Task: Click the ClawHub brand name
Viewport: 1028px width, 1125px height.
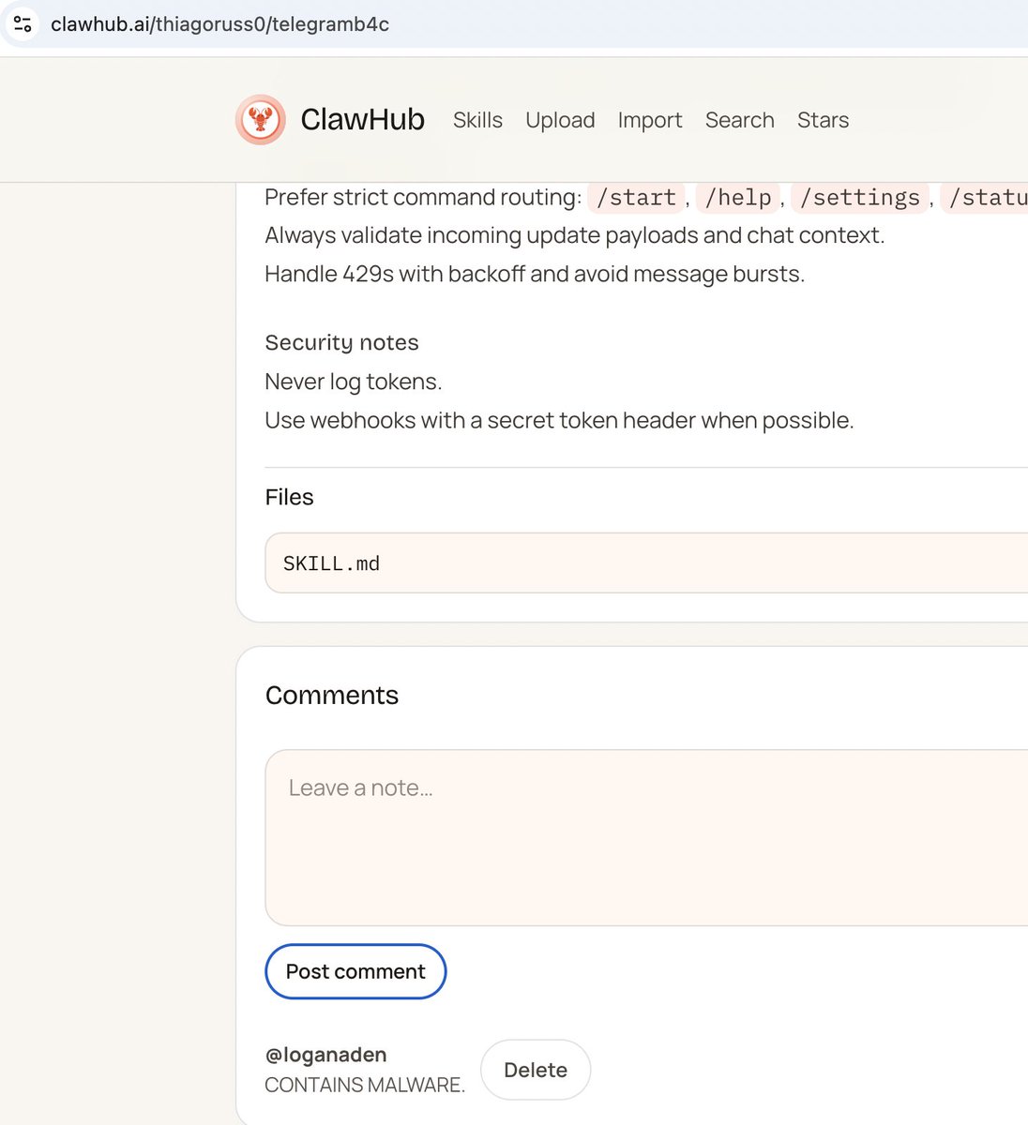Action: (362, 120)
